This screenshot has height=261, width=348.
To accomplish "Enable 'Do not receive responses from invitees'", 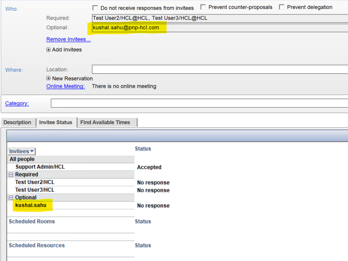I will tap(95, 8).
